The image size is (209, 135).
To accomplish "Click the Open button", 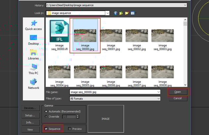I will 178,92.
